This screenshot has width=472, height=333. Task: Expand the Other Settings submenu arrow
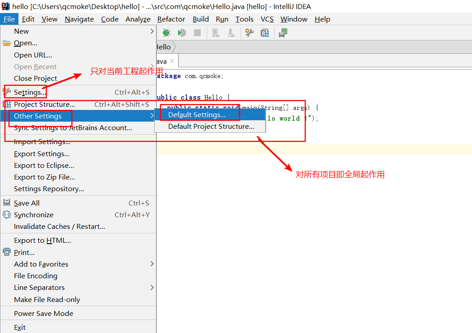click(x=152, y=116)
